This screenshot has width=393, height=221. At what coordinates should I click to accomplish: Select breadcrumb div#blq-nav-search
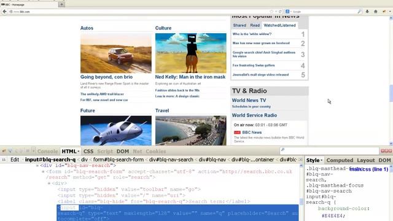pyautogui.click(x=171, y=160)
